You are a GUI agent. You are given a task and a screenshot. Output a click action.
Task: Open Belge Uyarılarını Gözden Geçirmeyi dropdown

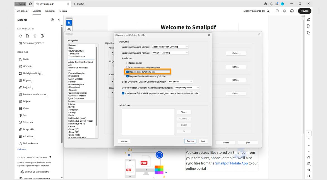181,82
